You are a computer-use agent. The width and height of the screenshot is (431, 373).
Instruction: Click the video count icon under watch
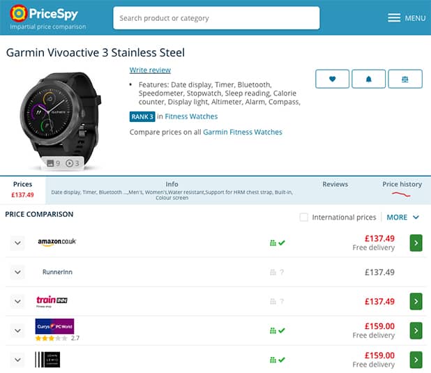coord(73,163)
